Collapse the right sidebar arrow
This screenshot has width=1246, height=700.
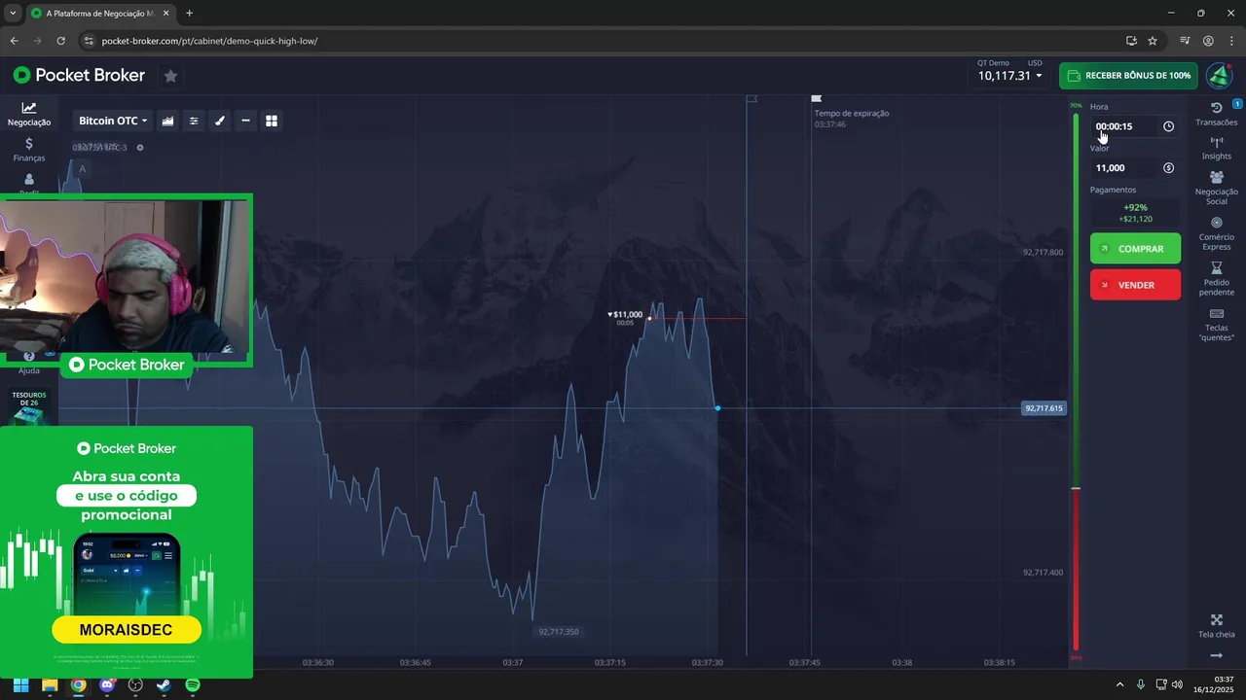coord(1217,656)
